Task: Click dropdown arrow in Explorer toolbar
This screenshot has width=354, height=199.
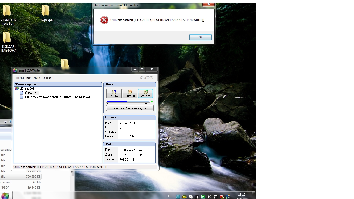Action: pyautogui.click(x=5, y=122)
